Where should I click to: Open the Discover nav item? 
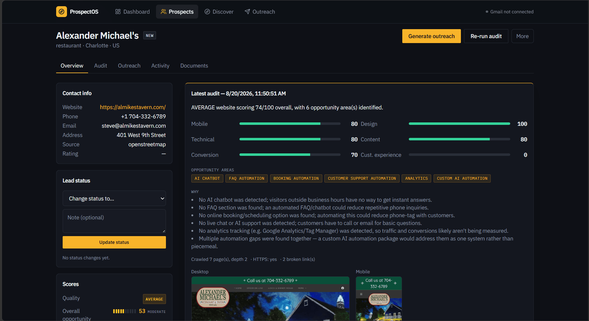tap(219, 12)
